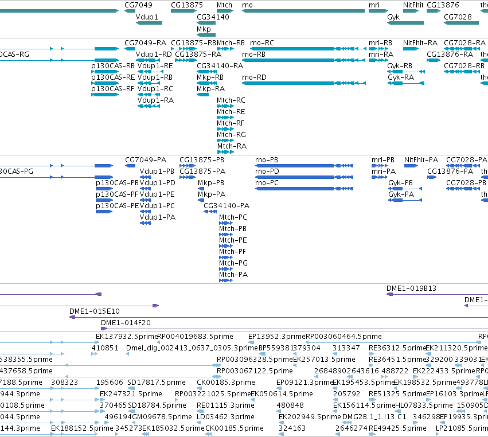Open the mri-PA protein label
The image size is (488, 437).
tap(384, 171)
